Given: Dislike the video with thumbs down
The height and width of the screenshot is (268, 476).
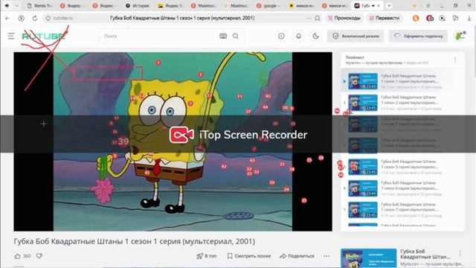Looking at the screenshot, I should coord(39,256).
